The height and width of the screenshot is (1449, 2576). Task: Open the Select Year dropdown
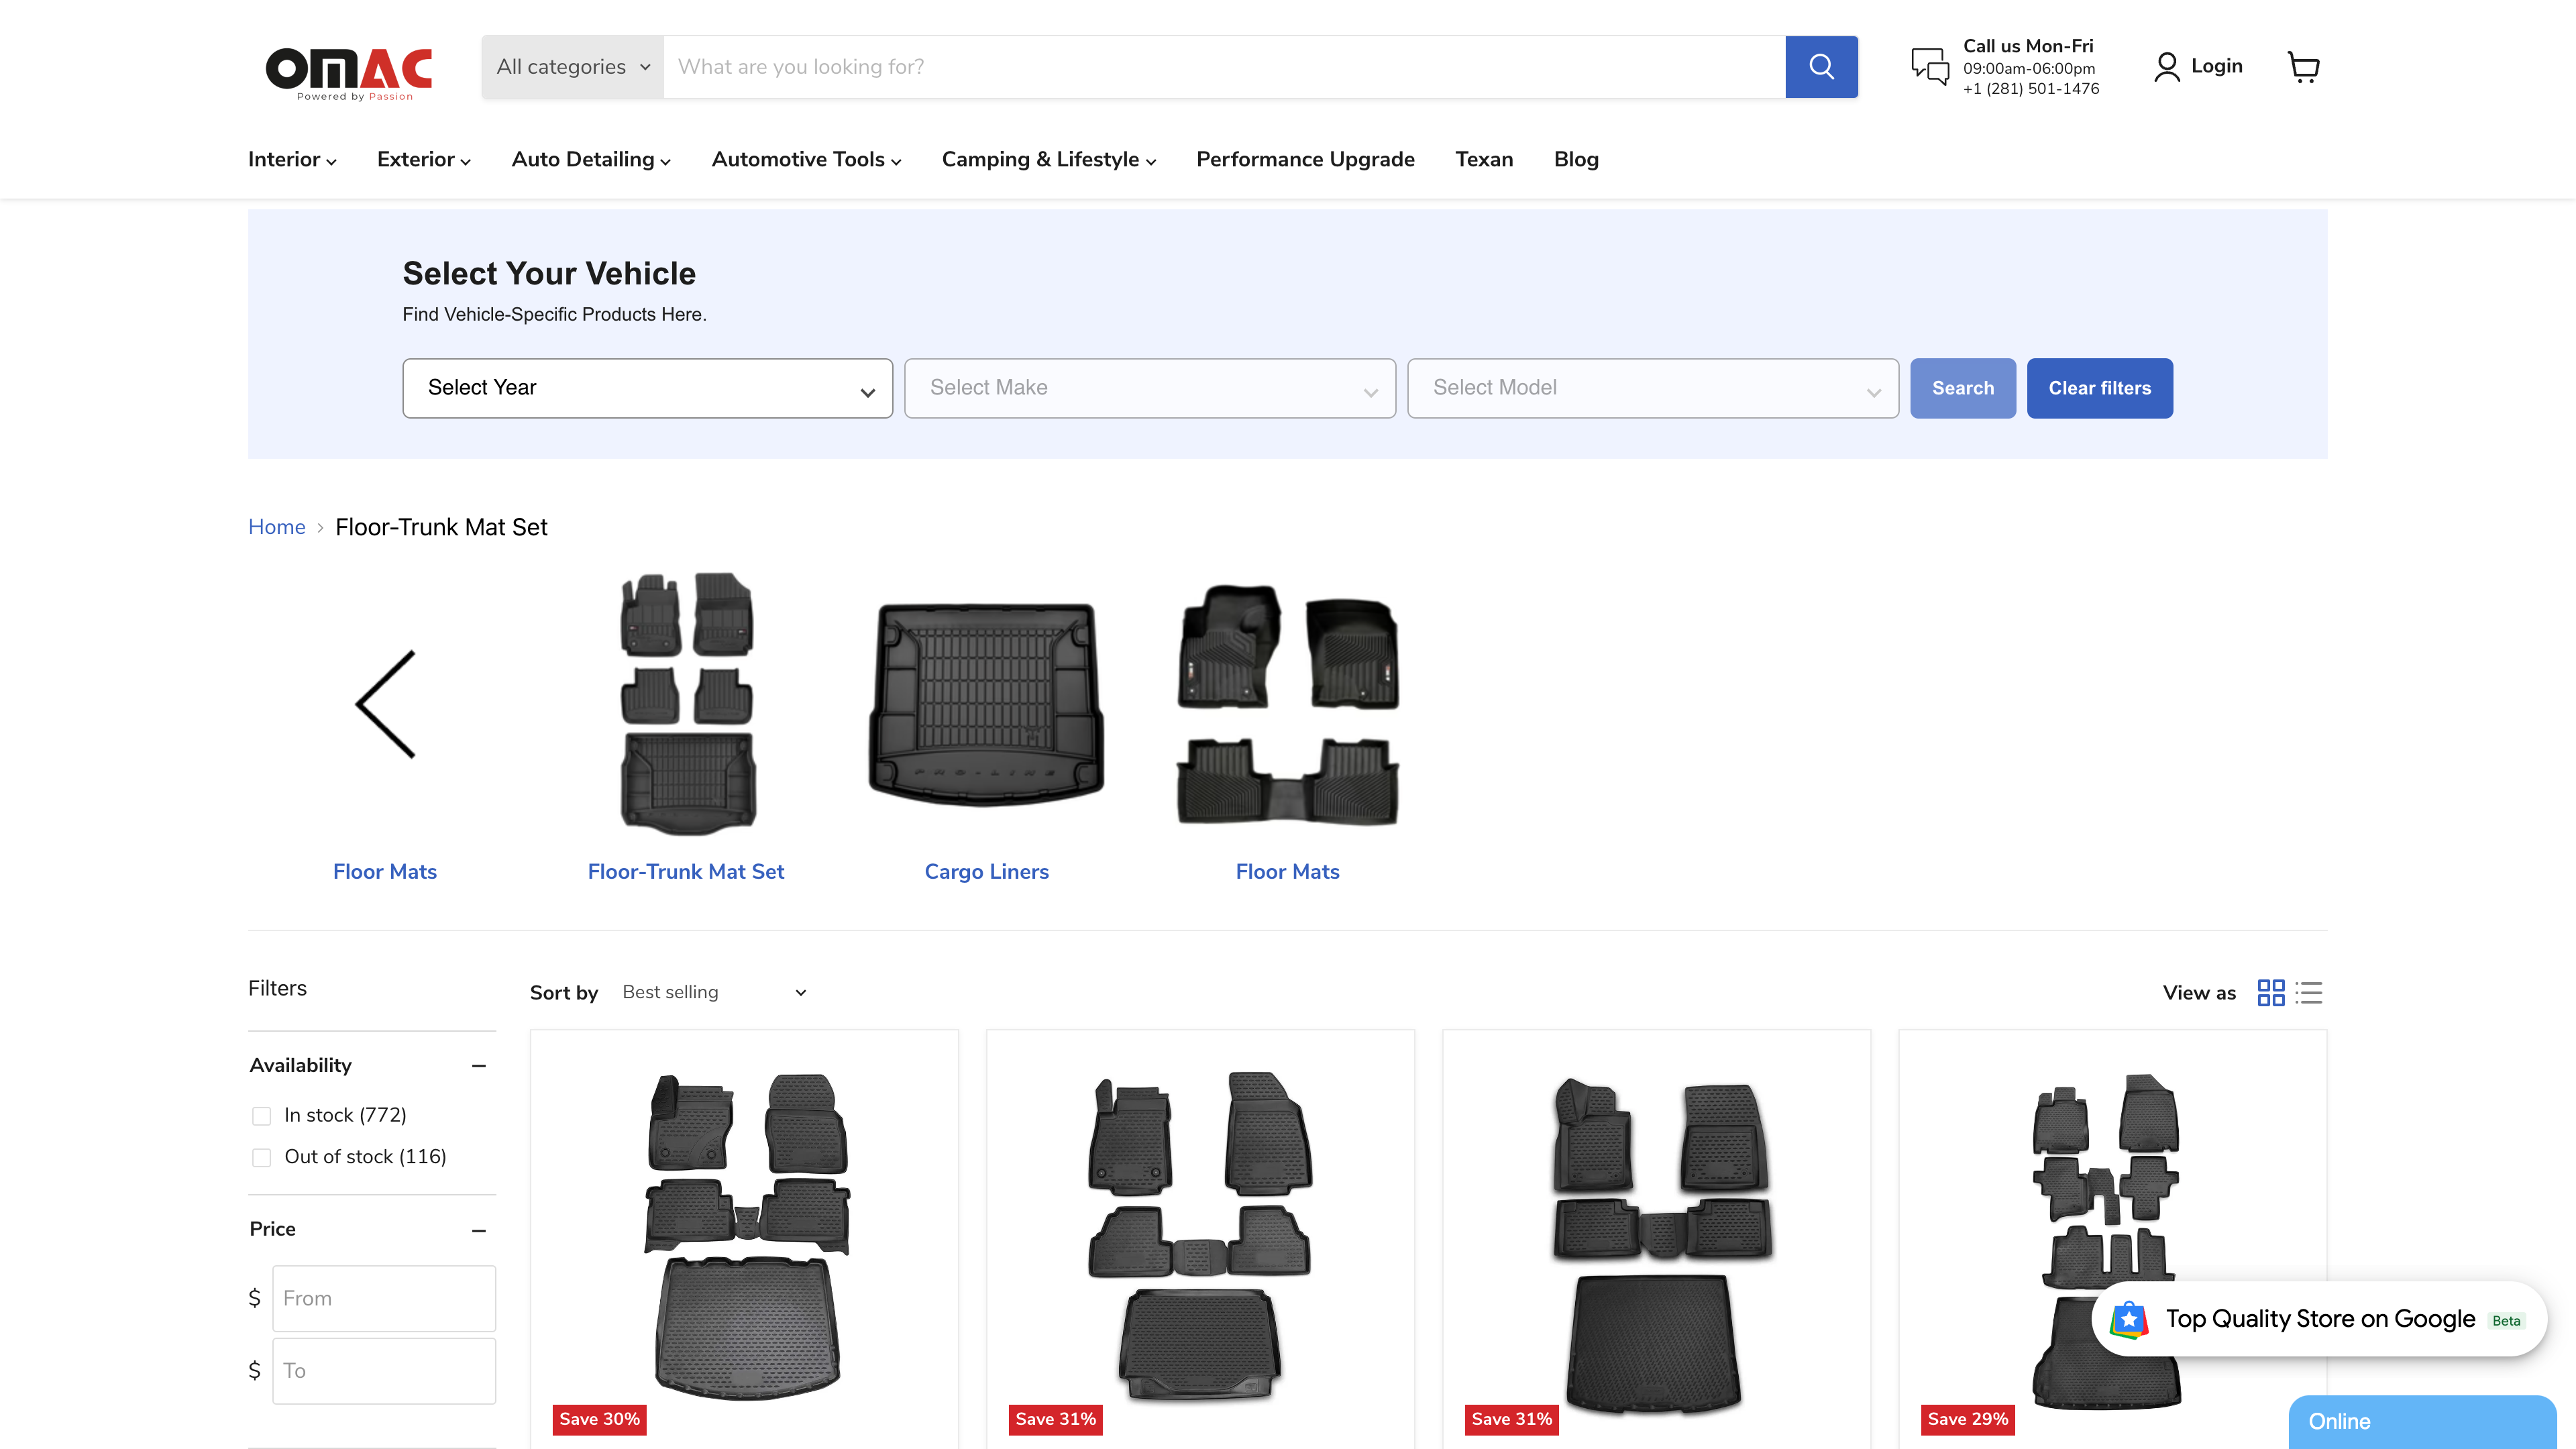(647, 388)
